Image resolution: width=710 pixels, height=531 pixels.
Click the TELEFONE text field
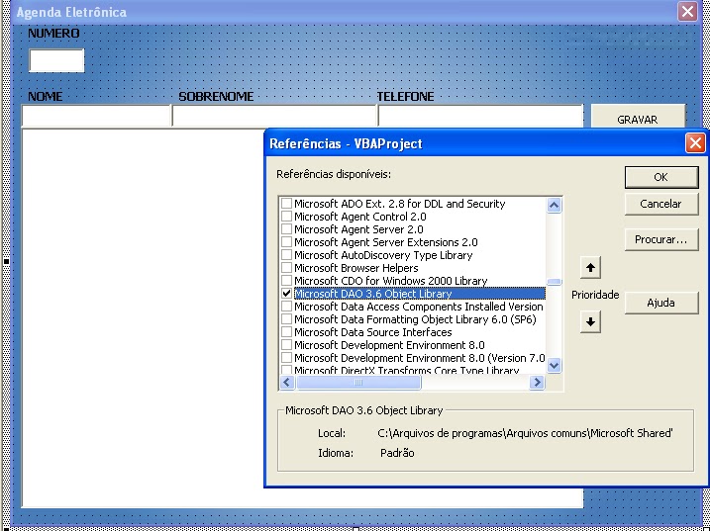[480, 117]
